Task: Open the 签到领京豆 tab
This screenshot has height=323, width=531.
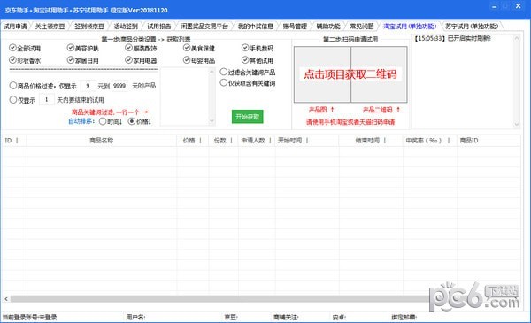Action: tap(89, 26)
